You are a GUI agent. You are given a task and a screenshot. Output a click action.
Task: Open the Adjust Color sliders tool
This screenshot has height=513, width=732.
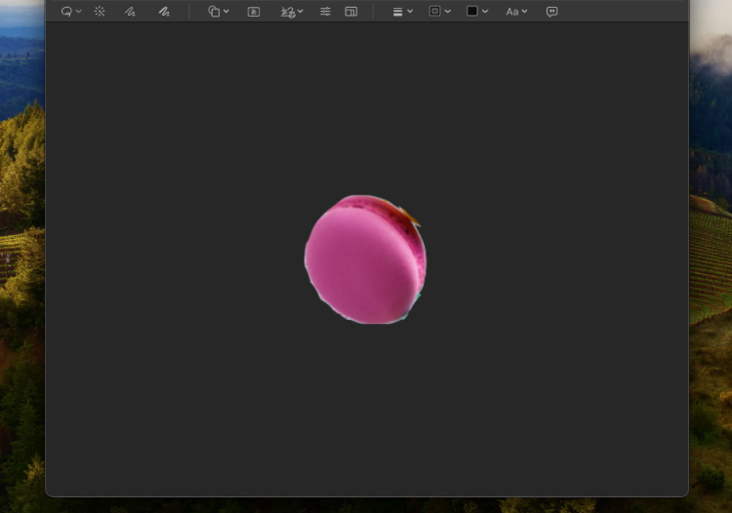(x=325, y=12)
